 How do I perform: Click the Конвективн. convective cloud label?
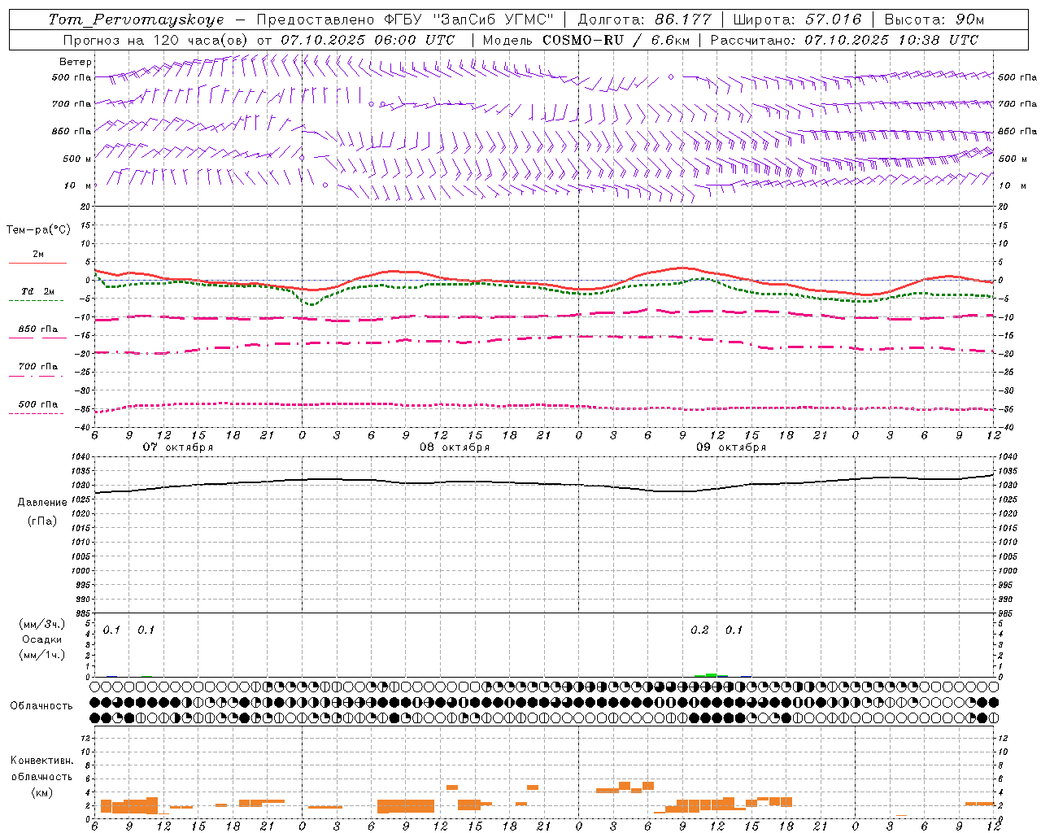[x=41, y=761]
